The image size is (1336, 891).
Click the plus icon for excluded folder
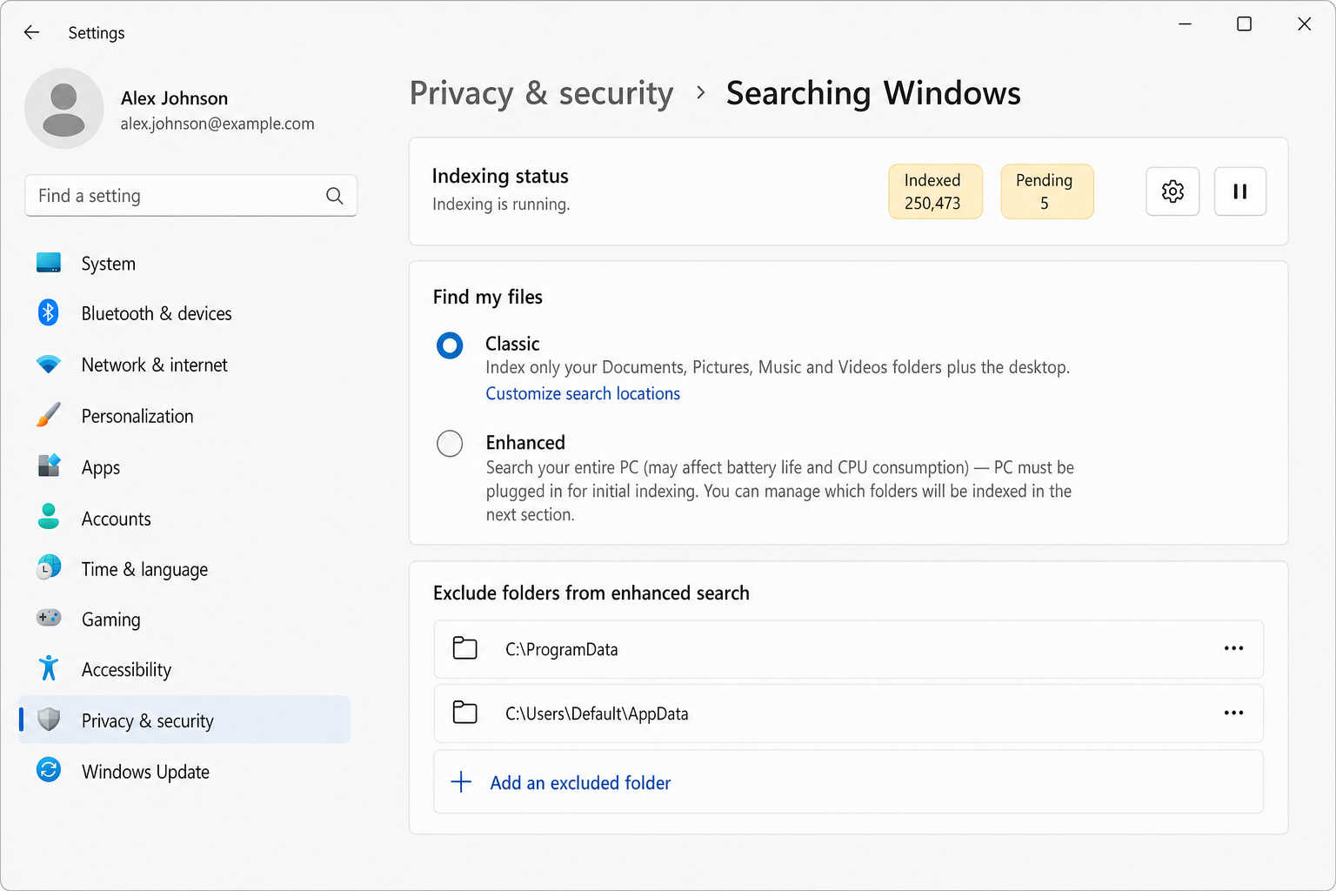pyautogui.click(x=461, y=781)
